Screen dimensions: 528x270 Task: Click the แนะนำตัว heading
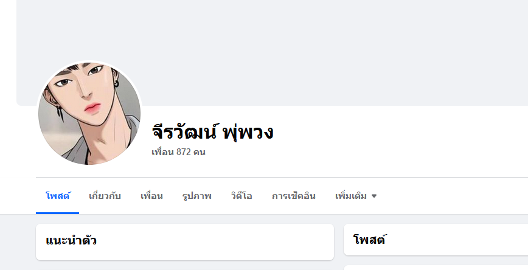pos(71,240)
